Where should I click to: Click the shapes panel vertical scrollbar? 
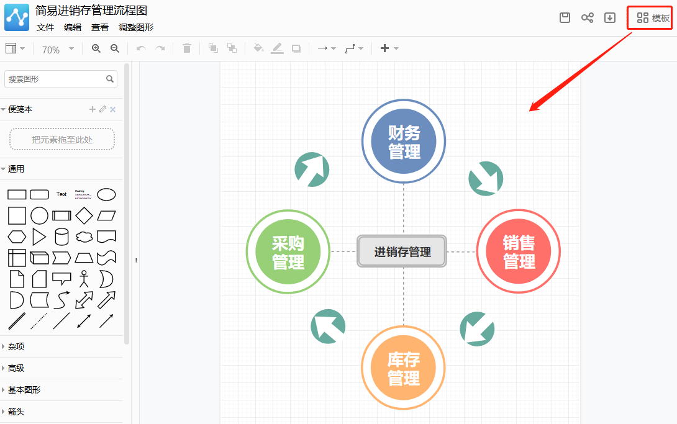tap(127, 204)
